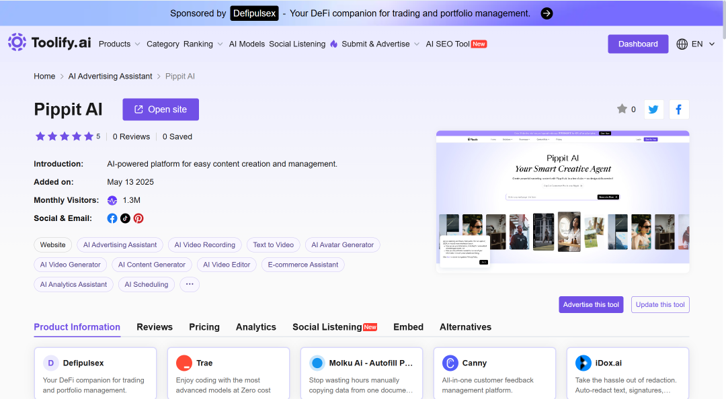The height and width of the screenshot is (399, 726).
Task: Open the Pippit AI website preview thumbnail
Action: click(563, 202)
